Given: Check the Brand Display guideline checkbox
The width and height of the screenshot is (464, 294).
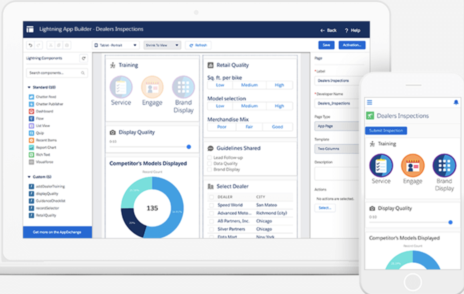Looking at the screenshot, I should (x=210, y=170).
